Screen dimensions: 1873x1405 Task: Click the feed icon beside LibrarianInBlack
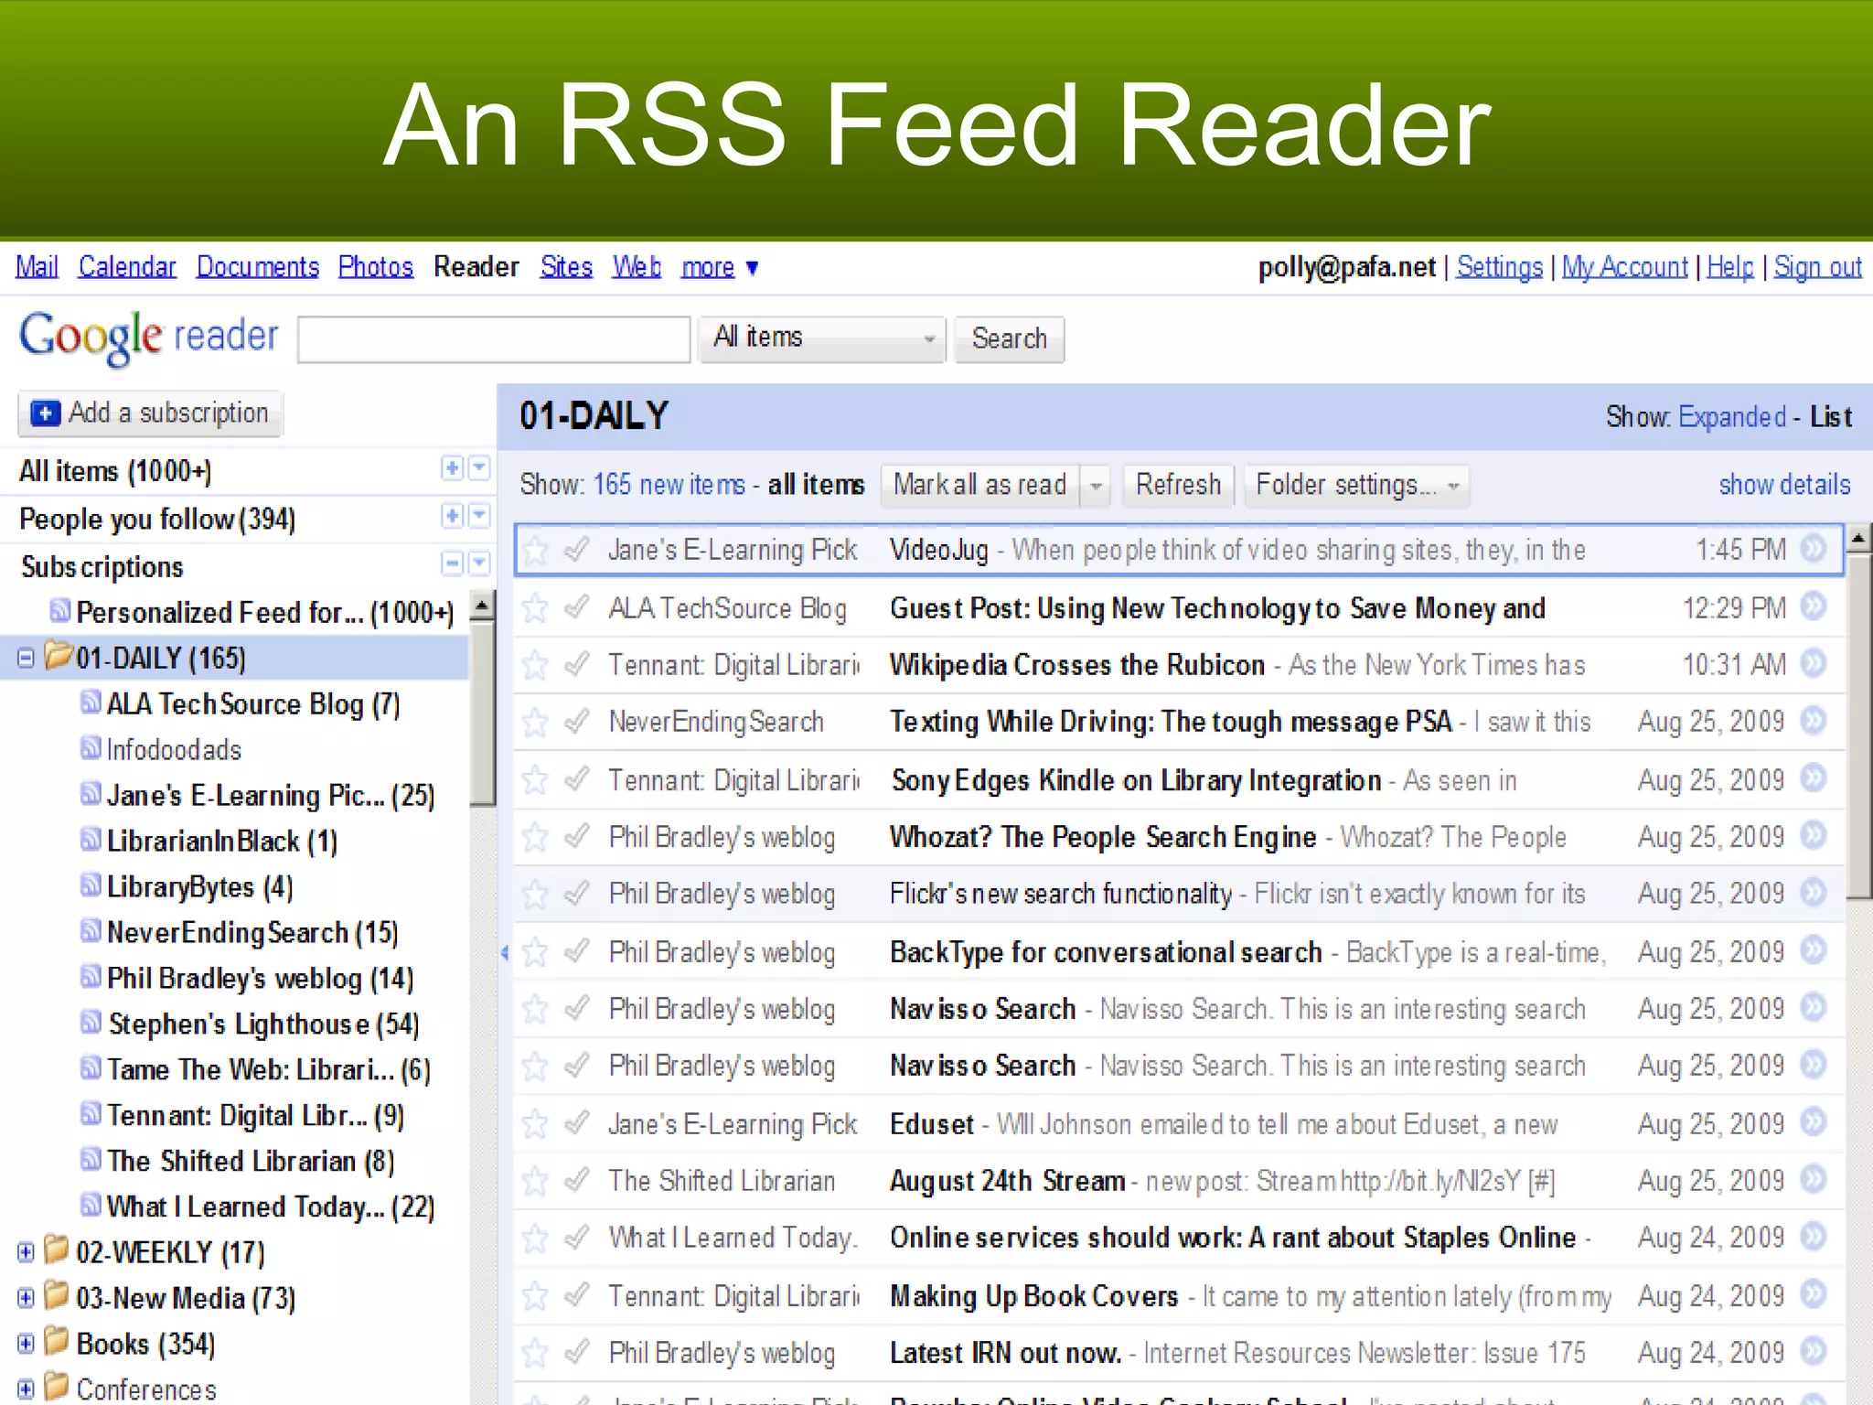point(90,839)
